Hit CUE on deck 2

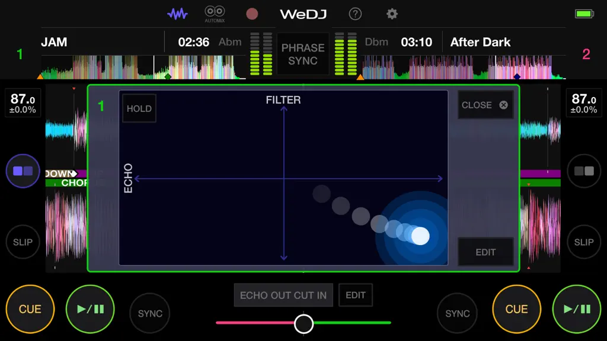(x=516, y=309)
